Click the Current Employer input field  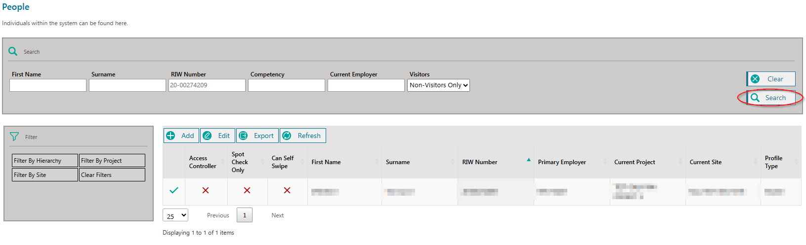(366, 85)
